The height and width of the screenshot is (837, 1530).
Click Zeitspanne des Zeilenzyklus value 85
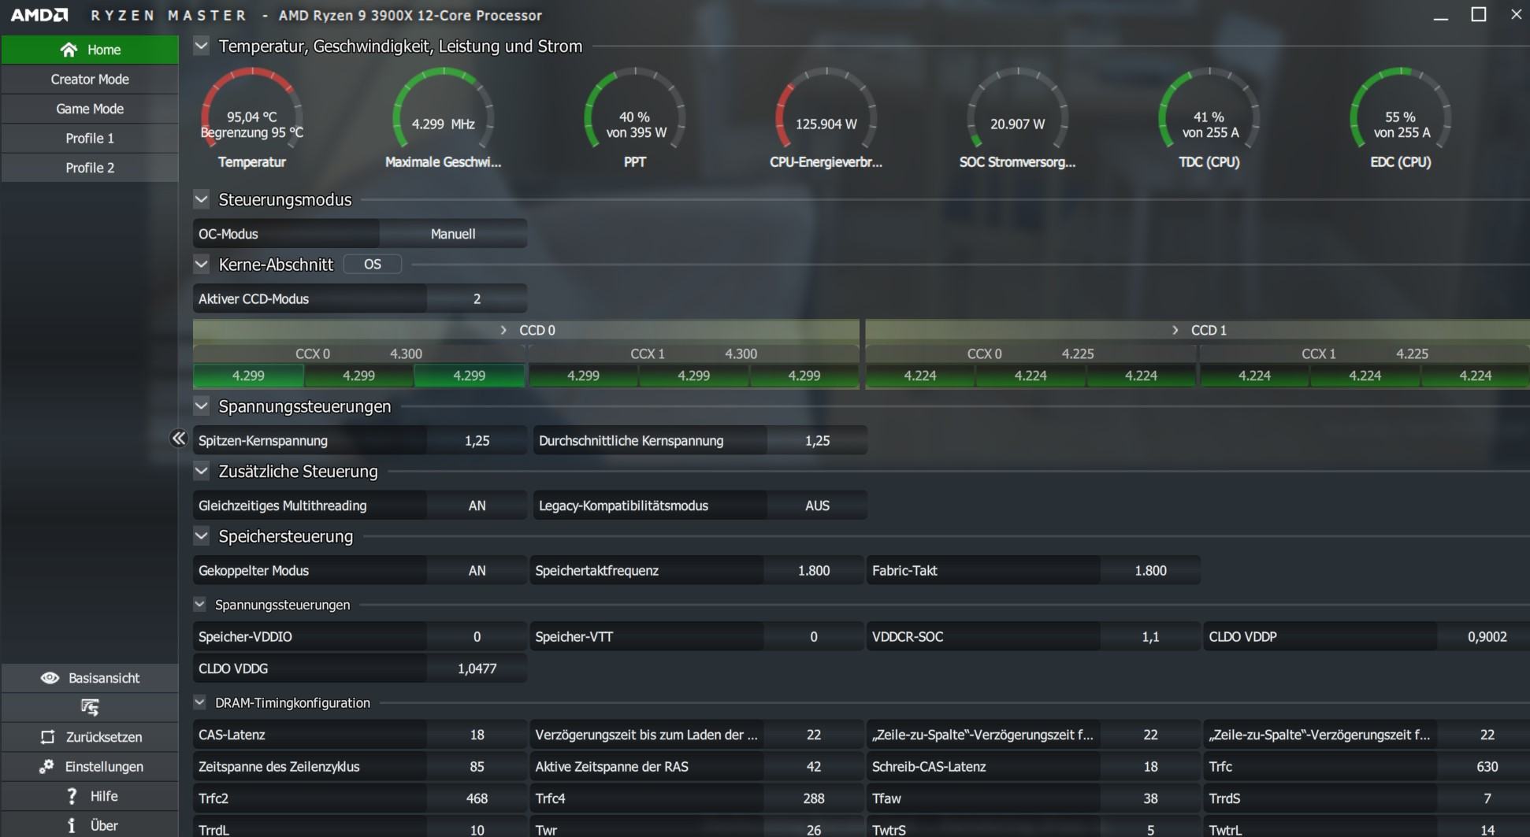click(x=477, y=766)
